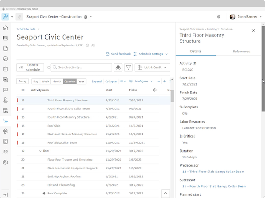
Task: Switch timescale to Year
Action: point(81,82)
